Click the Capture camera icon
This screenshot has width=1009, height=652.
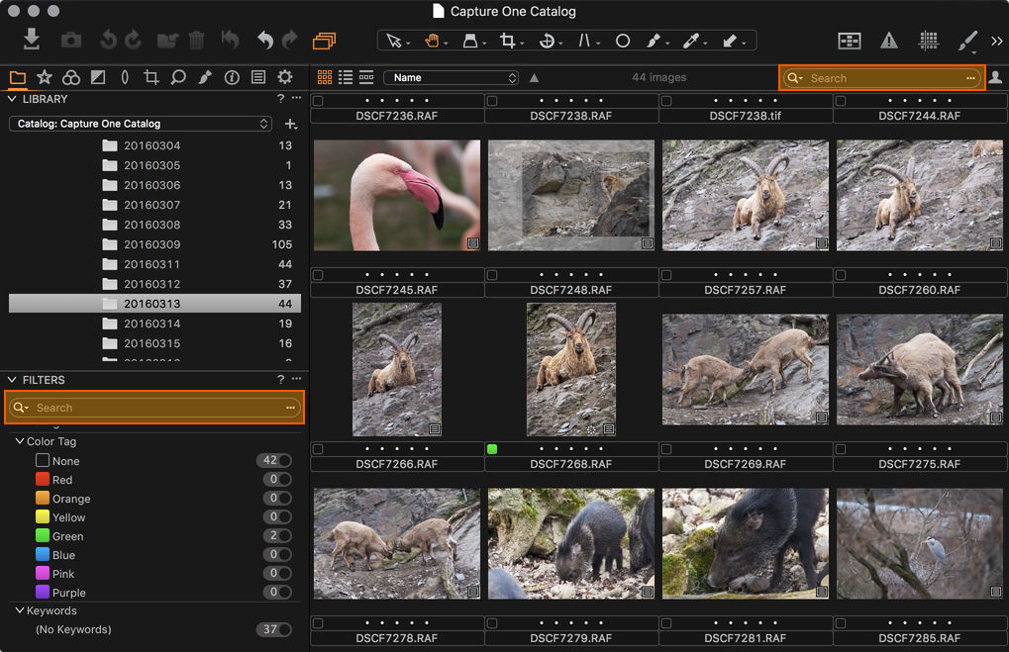[70, 41]
